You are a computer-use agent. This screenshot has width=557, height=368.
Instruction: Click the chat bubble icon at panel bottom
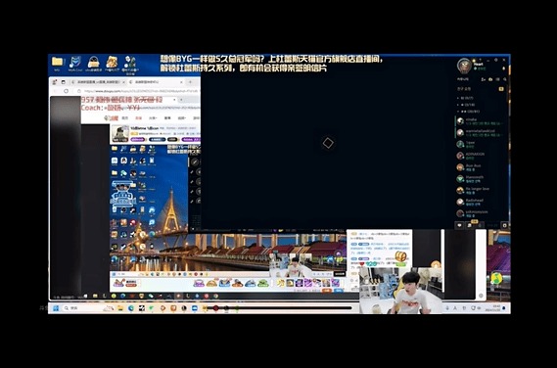(459, 225)
